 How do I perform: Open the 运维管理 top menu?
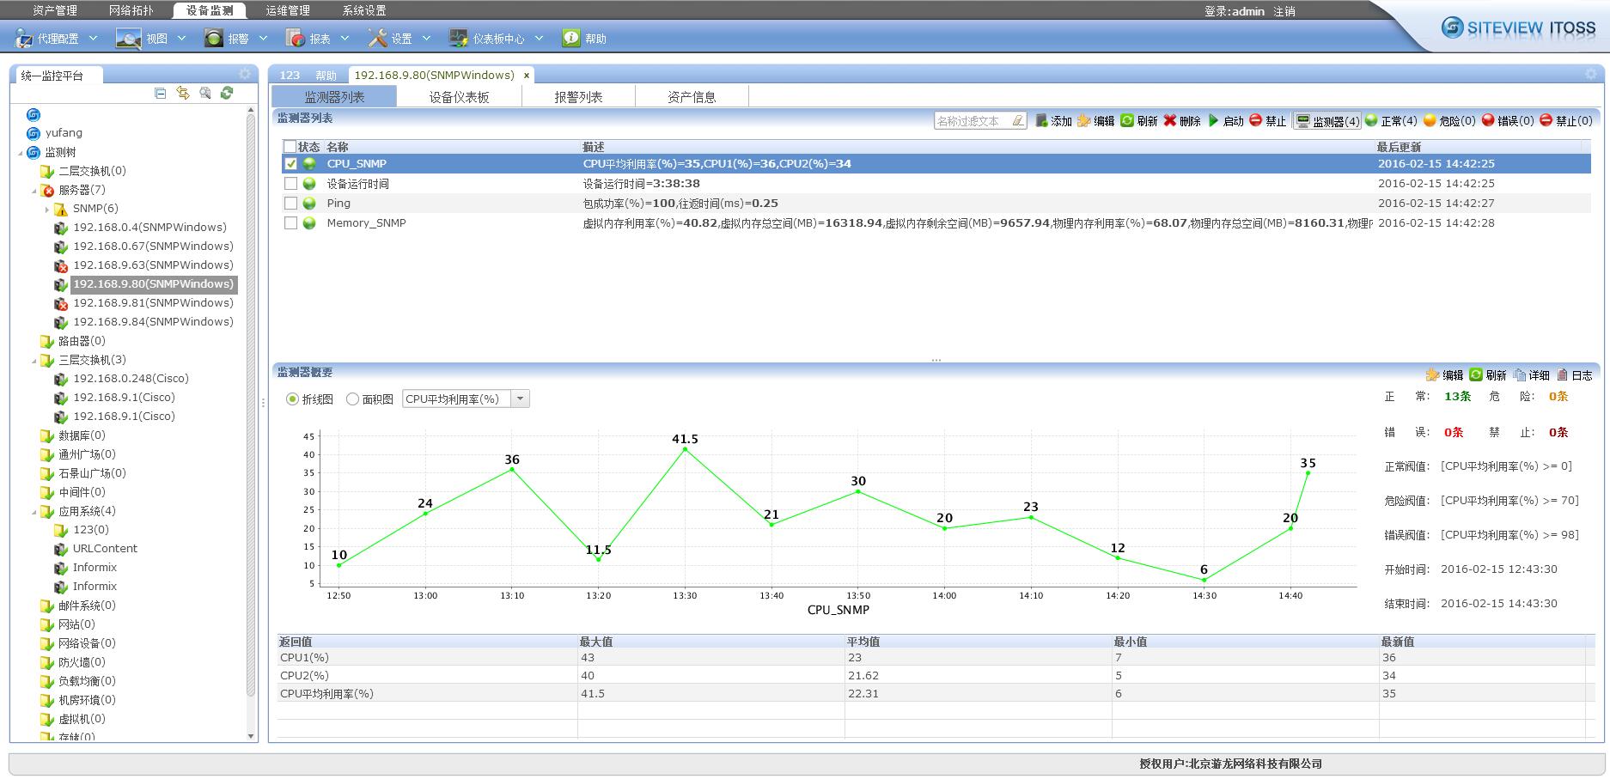click(288, 11)
